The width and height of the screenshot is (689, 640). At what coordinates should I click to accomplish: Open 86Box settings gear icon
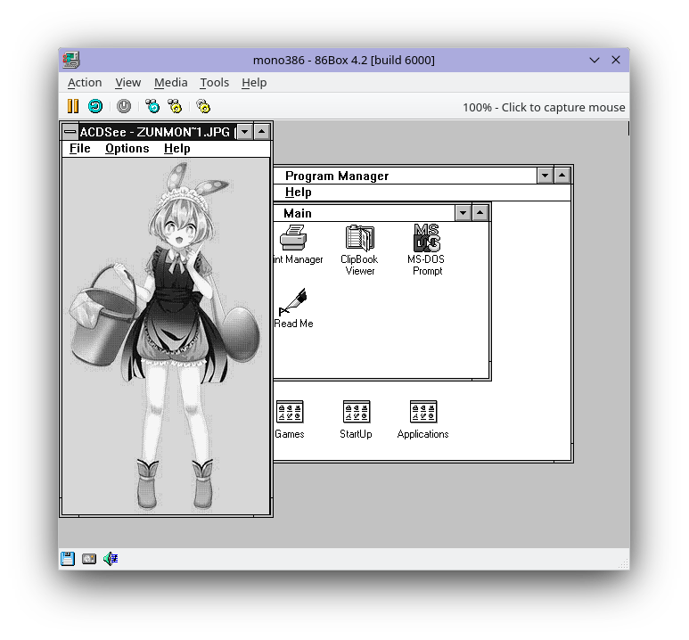[x=203, y=106]
